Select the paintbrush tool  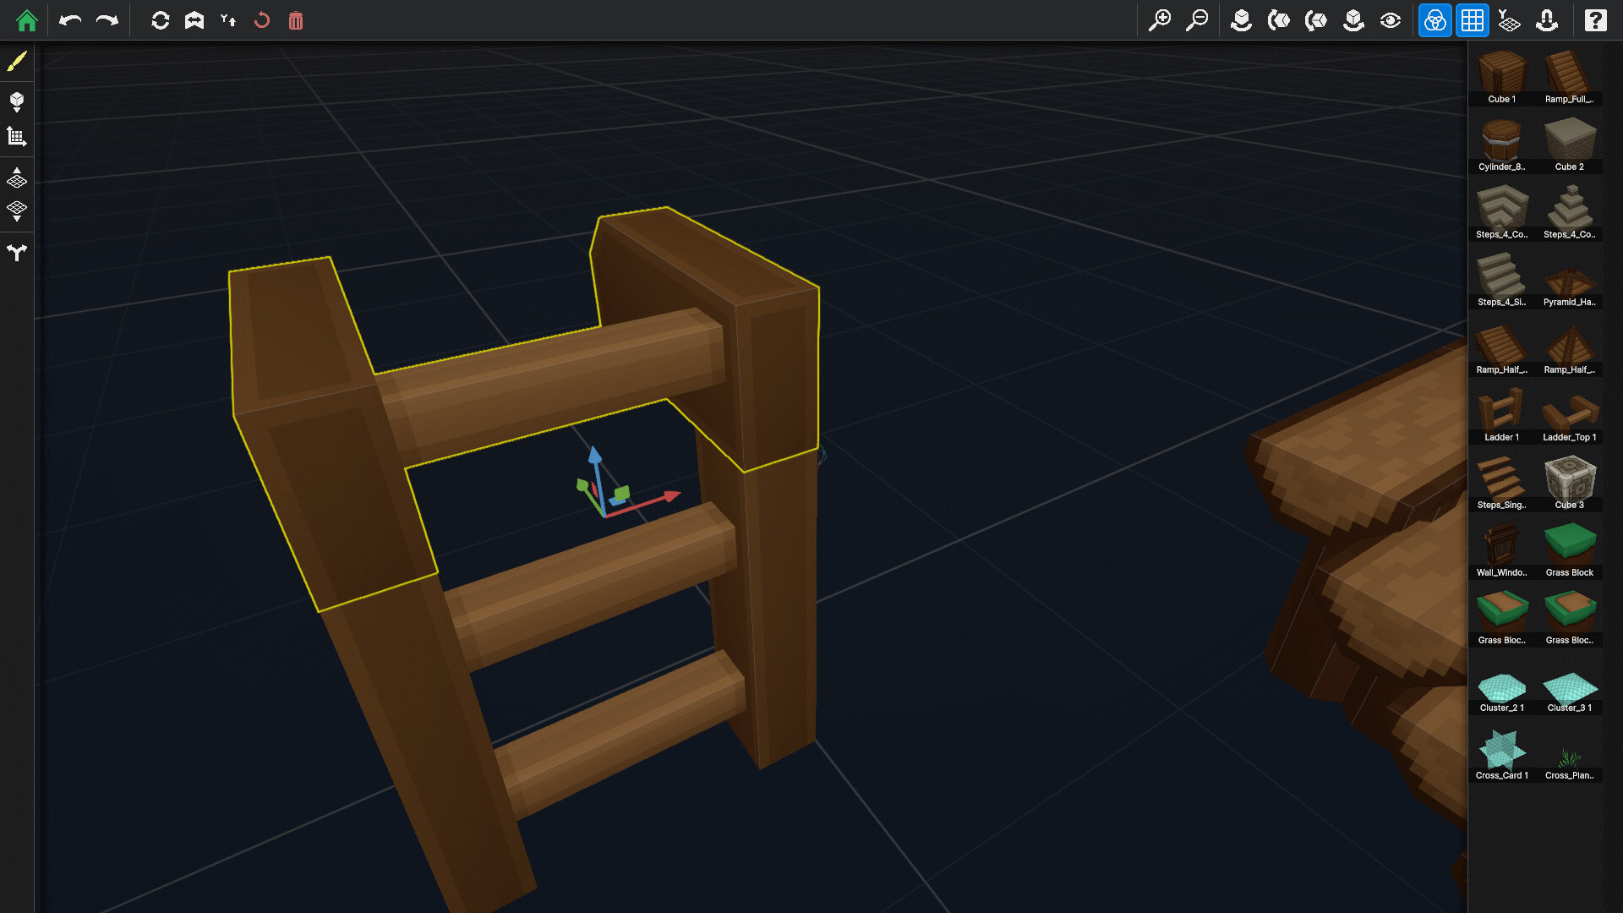tap(17, 61)
